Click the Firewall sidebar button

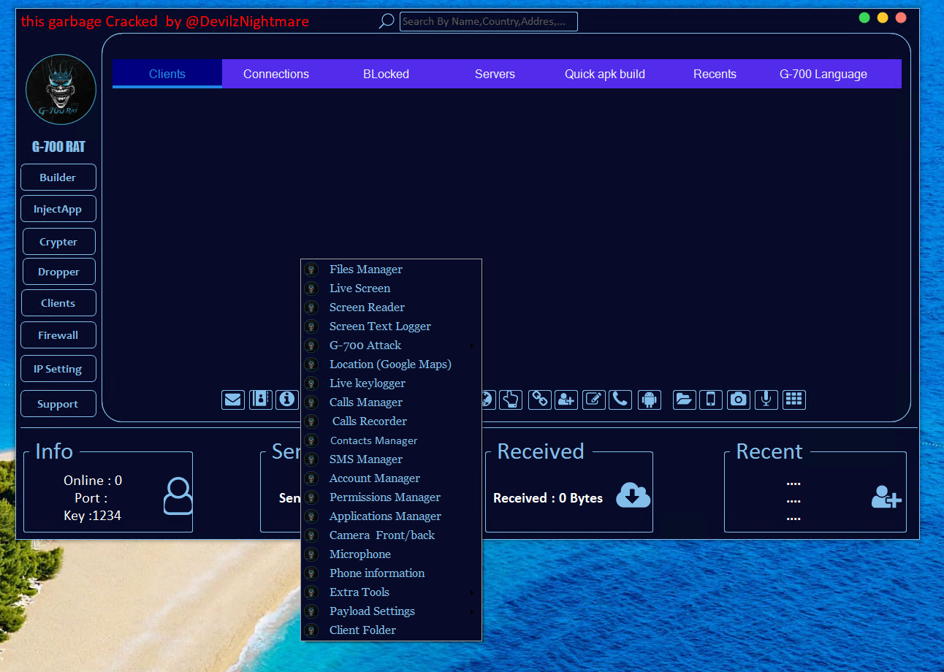(58, 335)
